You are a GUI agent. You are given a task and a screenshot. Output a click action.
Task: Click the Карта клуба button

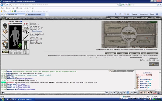(134, 53)
